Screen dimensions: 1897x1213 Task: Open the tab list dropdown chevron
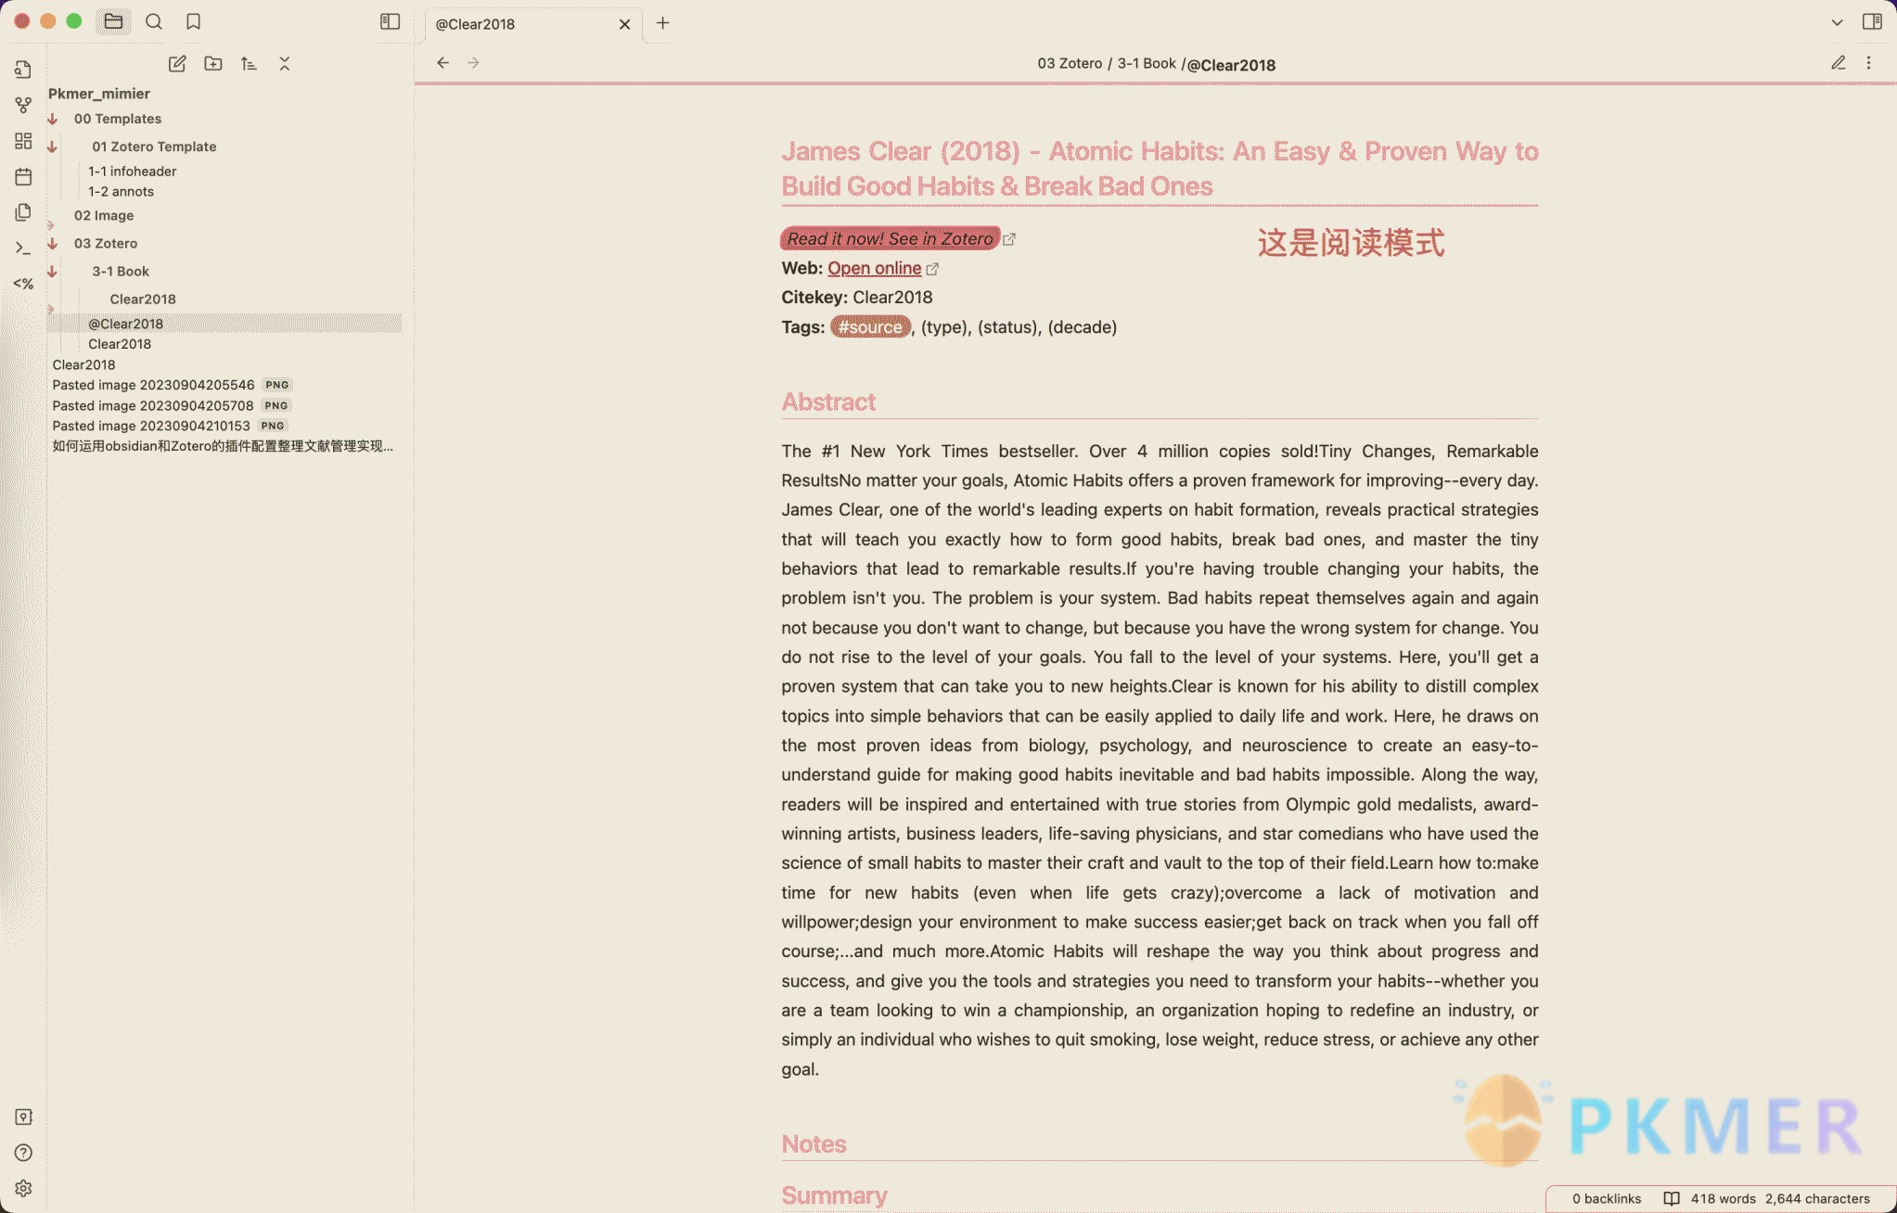[x=1837, y=22]
